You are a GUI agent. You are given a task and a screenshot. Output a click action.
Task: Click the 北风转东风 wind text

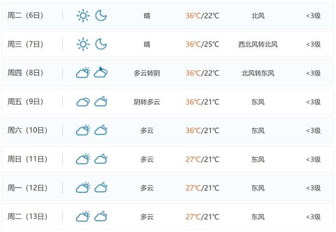pos(258,73)
